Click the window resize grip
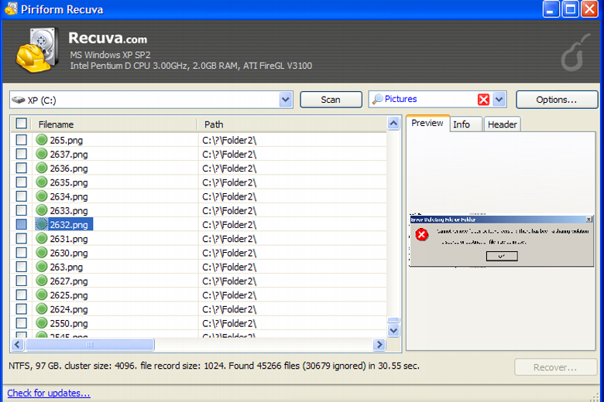This screenshot has height=402, width=604. (595, 397)
